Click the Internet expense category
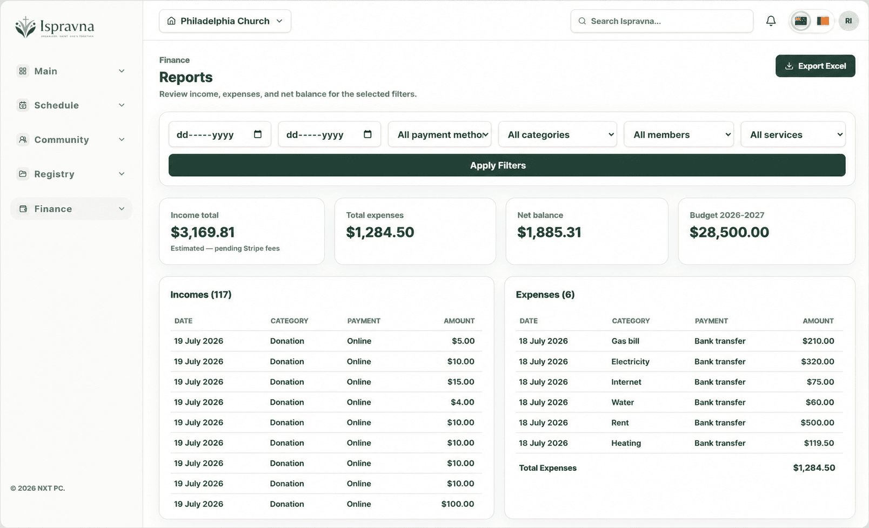 pos(626,382)
